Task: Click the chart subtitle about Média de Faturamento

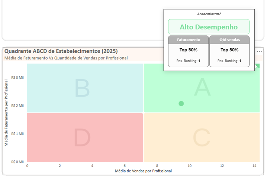Action: (66, 58)
